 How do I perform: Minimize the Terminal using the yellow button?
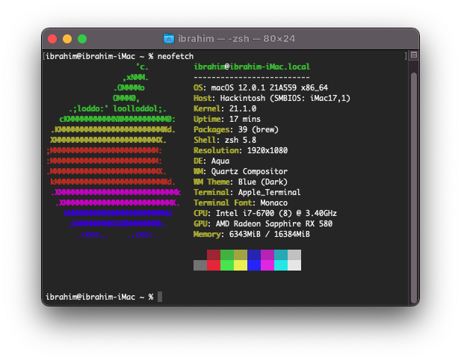click(x=67, y=39)
